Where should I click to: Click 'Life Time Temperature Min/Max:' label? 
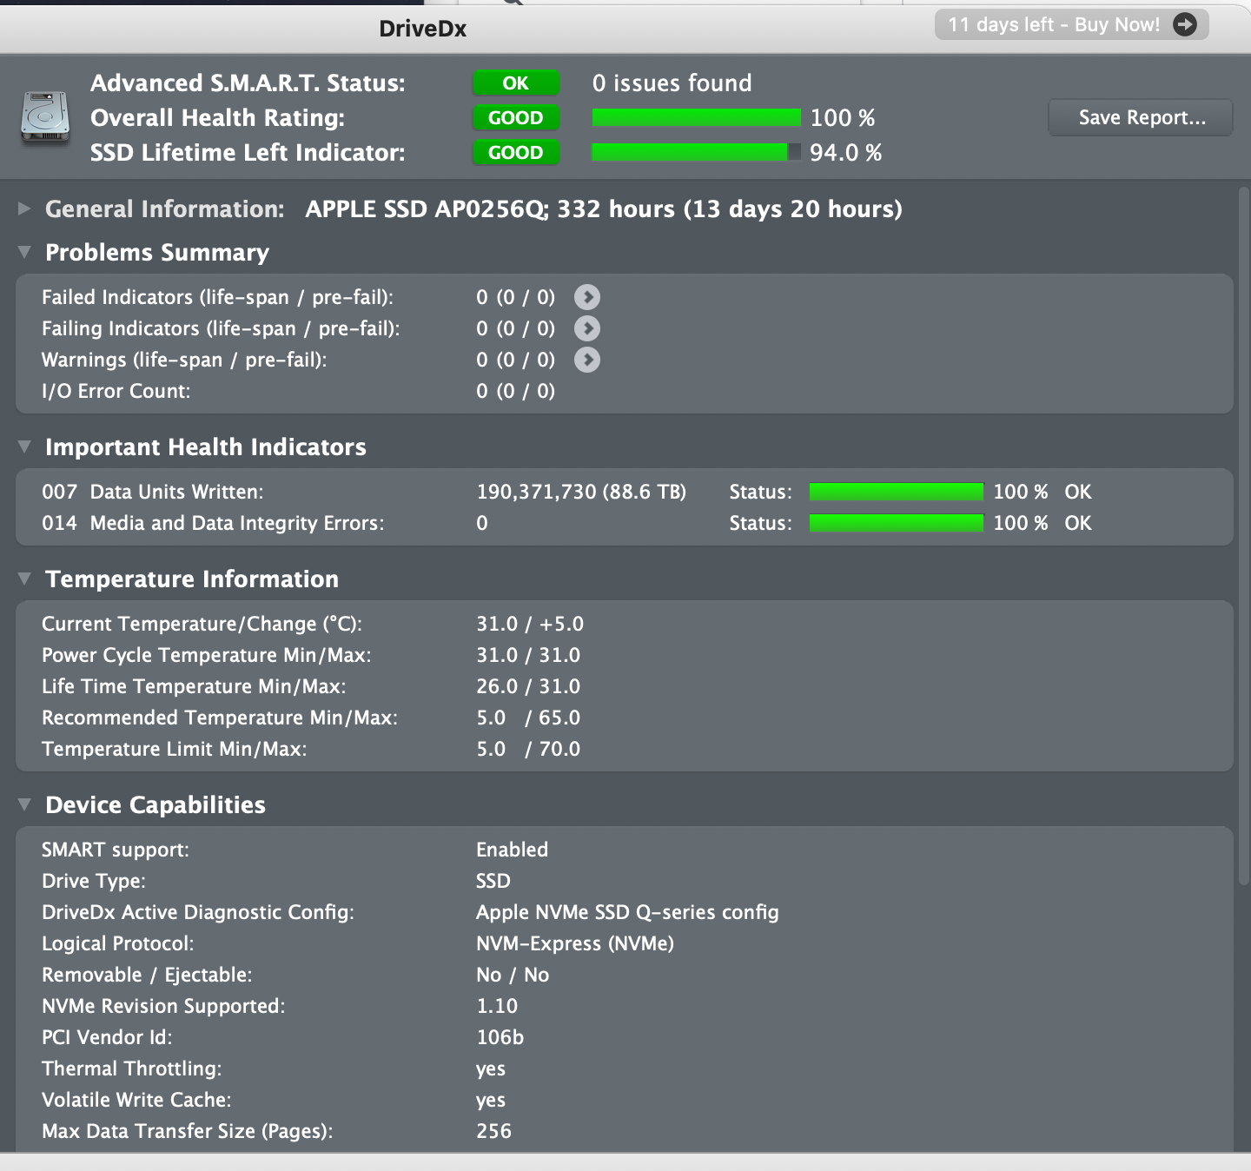pos(194,686)
